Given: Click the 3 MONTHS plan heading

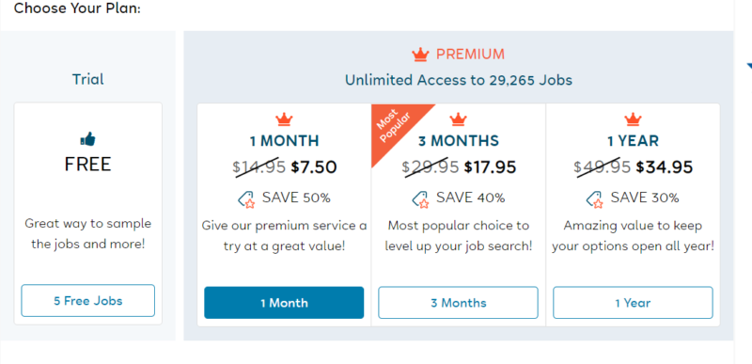Looking at the screenshot, I should coord(459,141).
